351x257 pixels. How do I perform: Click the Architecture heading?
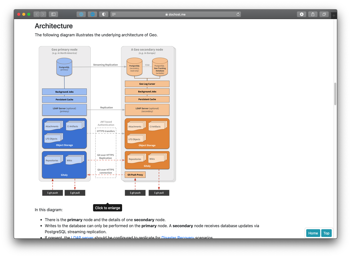54,26
